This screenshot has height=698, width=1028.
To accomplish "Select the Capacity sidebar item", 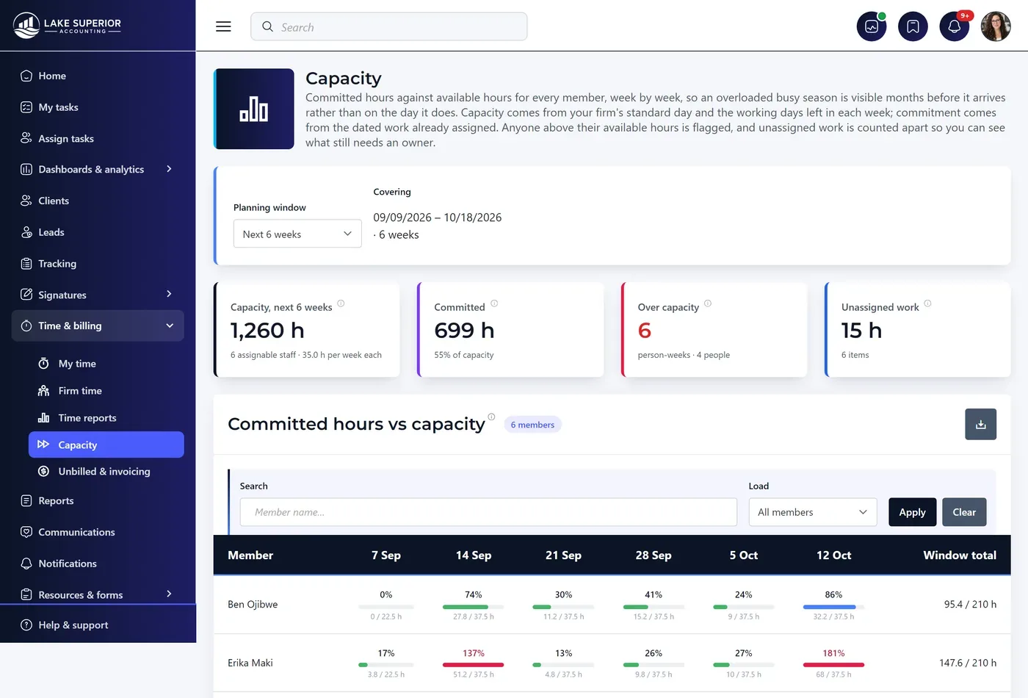I will (x=106, y=445).
